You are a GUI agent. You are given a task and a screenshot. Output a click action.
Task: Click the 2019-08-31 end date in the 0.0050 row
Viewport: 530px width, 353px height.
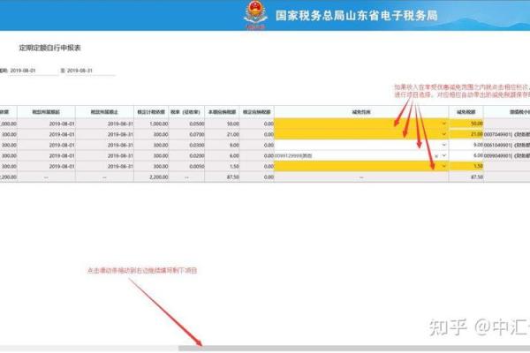[x=104, y=166]
